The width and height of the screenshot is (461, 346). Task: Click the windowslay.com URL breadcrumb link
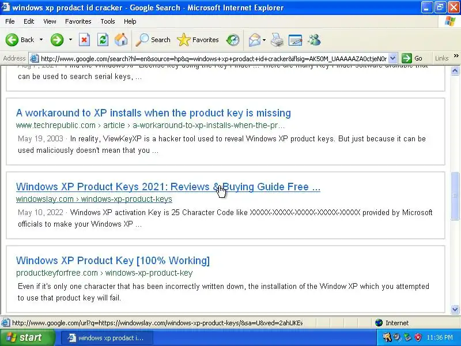coord(94,199)
